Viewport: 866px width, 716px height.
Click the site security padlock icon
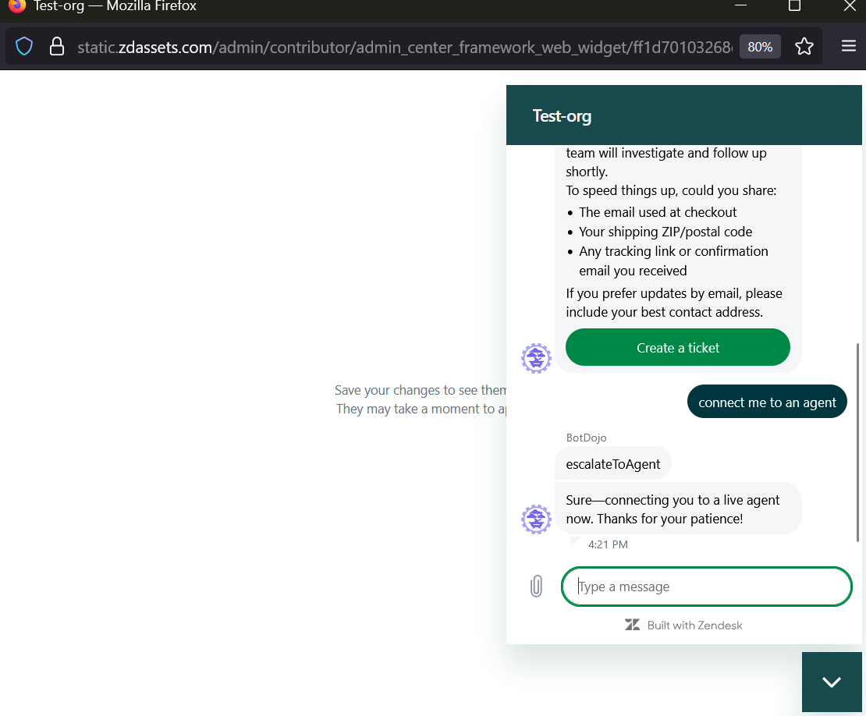(57, 47)
